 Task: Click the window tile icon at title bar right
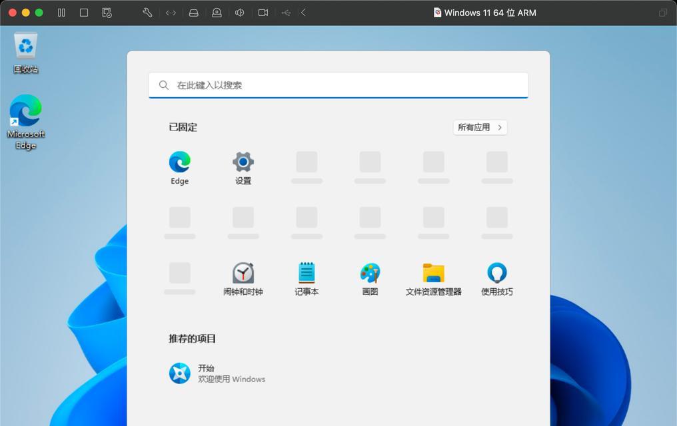click(x=663, y=13)
